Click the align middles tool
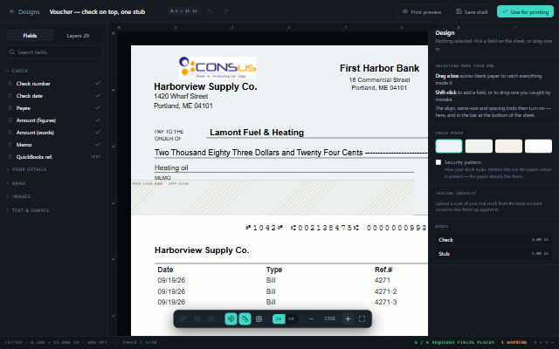The image size is (559, 349). (x=197, y=318)
